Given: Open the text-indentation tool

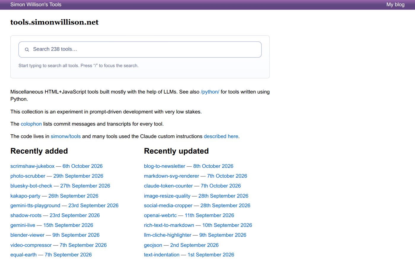Looking at the screenshot, I should coord(162,255).
